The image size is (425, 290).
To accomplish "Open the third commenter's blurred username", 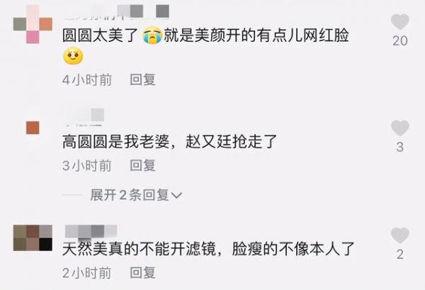I will (91, 231).
